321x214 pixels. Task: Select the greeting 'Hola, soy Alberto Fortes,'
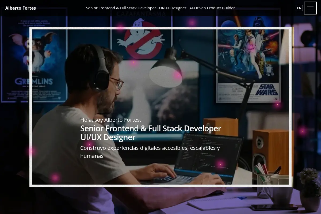click(110, 120)
